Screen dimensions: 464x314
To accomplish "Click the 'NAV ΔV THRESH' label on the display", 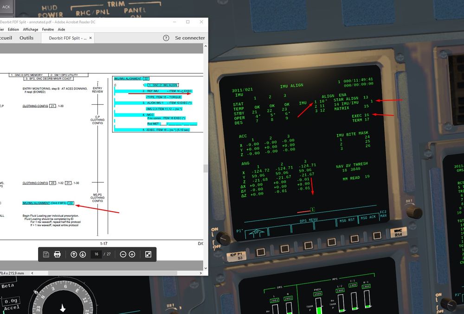I will point(352,165).
